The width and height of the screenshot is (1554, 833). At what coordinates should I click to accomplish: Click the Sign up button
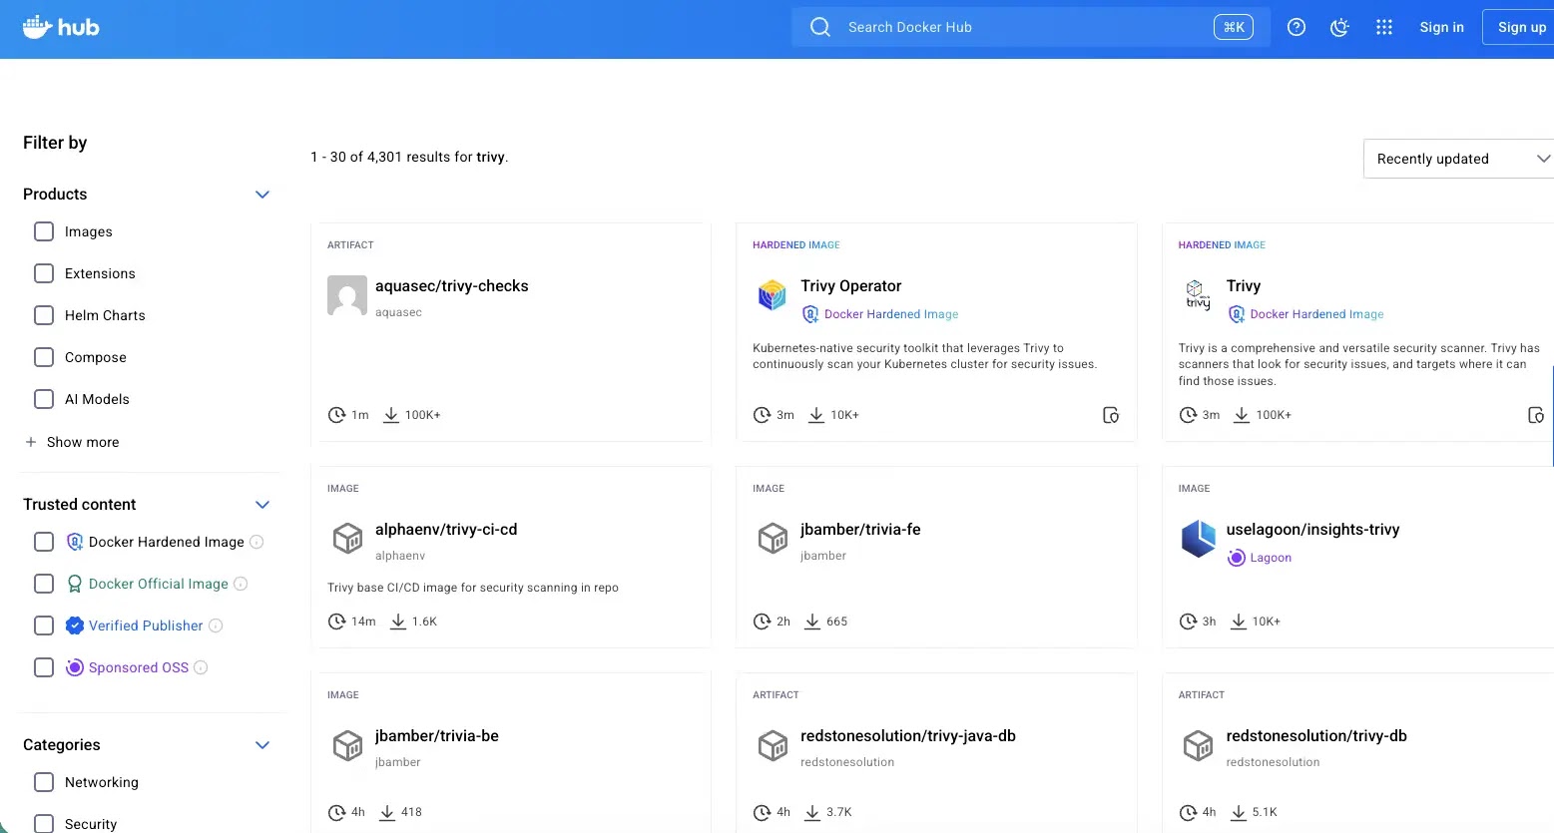(1521, 27)
